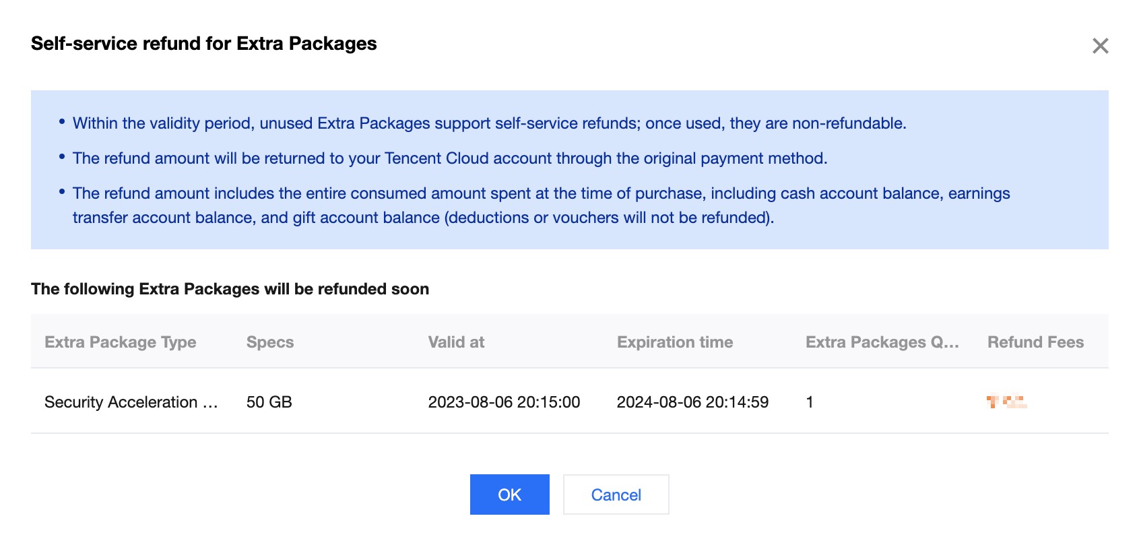Image resolution: width=1137 pixels, height=543 pixels.
Task: Click the Extra Package Type column header
Action: tap(121, 342)
